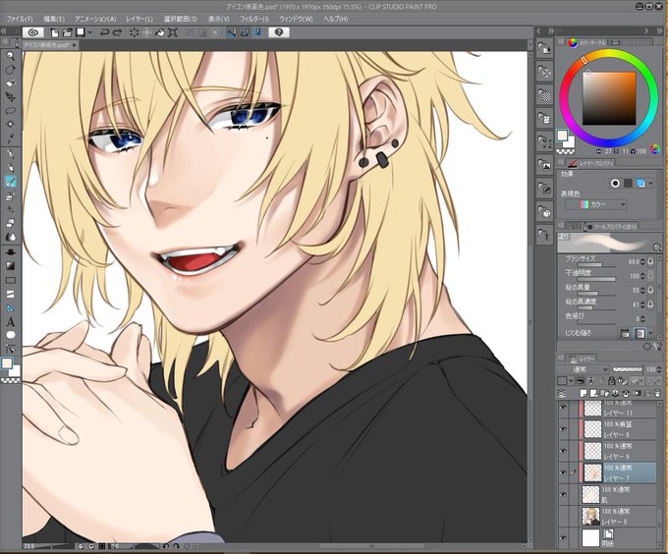Hide the 用紙 paper layer

[563, 538]
